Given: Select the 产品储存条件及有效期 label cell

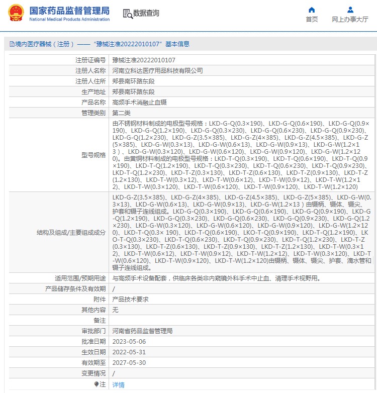Looking at the screenshot, I should [59, 289].
